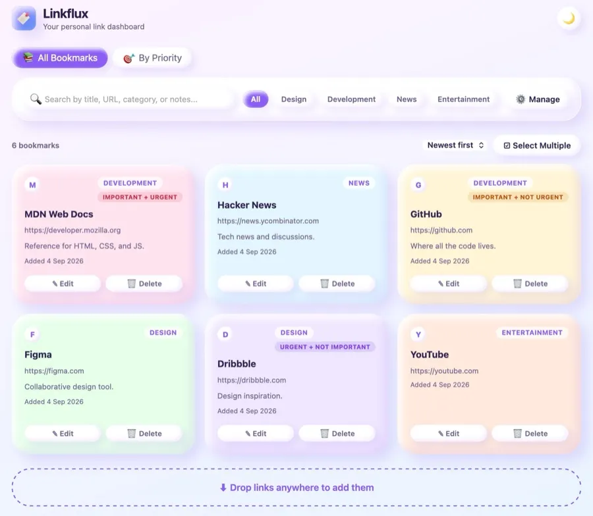
Task: Click the Y avatar on YouTube card
Action: (418, 334)
